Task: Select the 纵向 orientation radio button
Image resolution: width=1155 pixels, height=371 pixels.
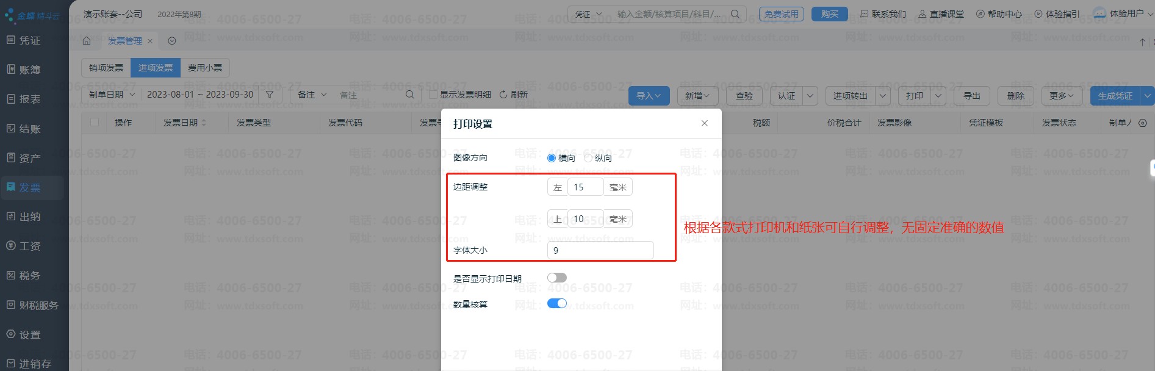Action: 588,158
